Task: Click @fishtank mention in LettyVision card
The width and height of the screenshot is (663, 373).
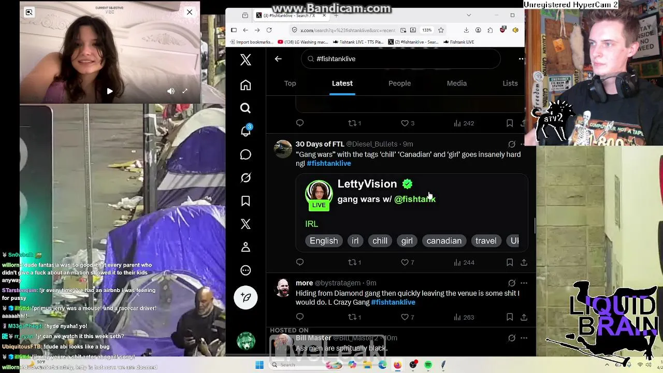Action: click(415, 199)
